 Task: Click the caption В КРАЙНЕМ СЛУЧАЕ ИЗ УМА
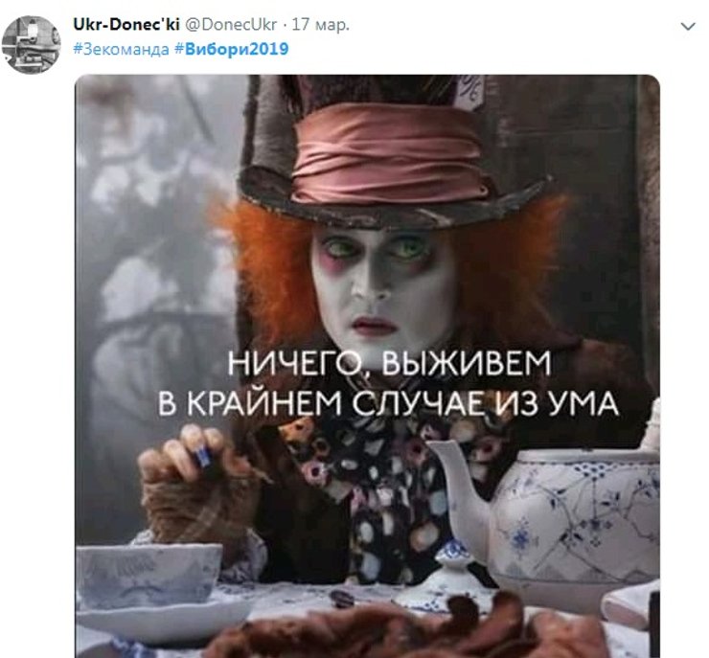[388, 403]
